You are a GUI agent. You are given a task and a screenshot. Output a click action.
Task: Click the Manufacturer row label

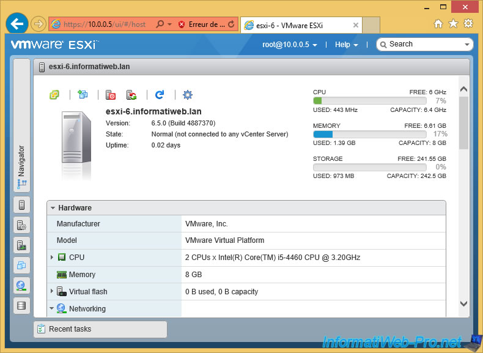pos(78,224)
